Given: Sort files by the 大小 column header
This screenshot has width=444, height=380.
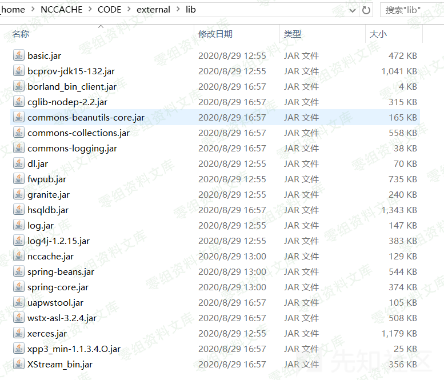Looking at the screenshot, I should pyautogui.click(x=378, y=34).
